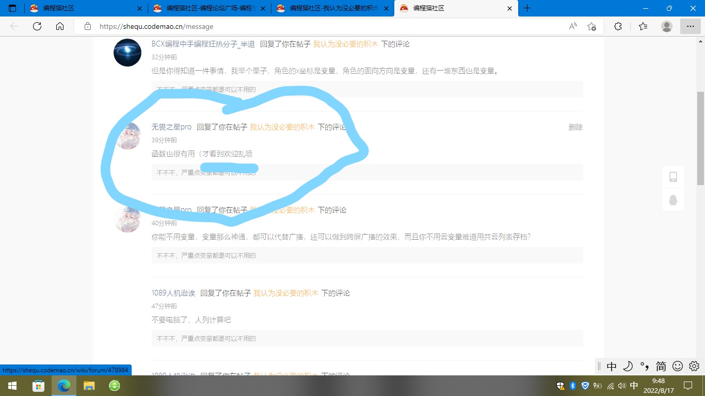This screenshot has width=705, height=396.
Task: Open 我认为没必要的积木 link in 39分钟前 reply
Action: 282,127
